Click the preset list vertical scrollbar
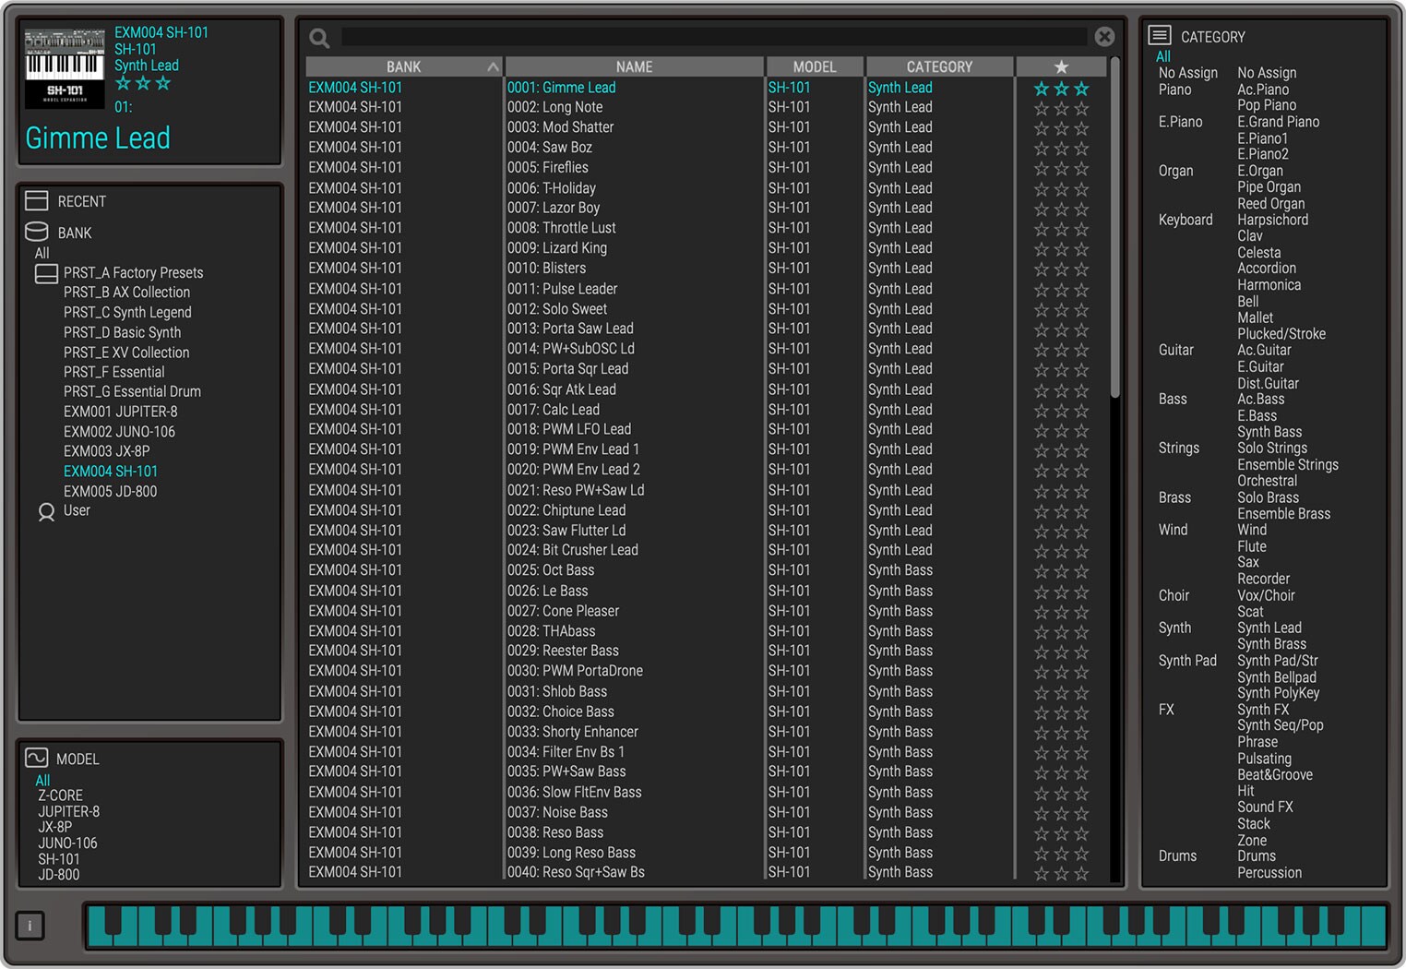 click(1114, 228)
